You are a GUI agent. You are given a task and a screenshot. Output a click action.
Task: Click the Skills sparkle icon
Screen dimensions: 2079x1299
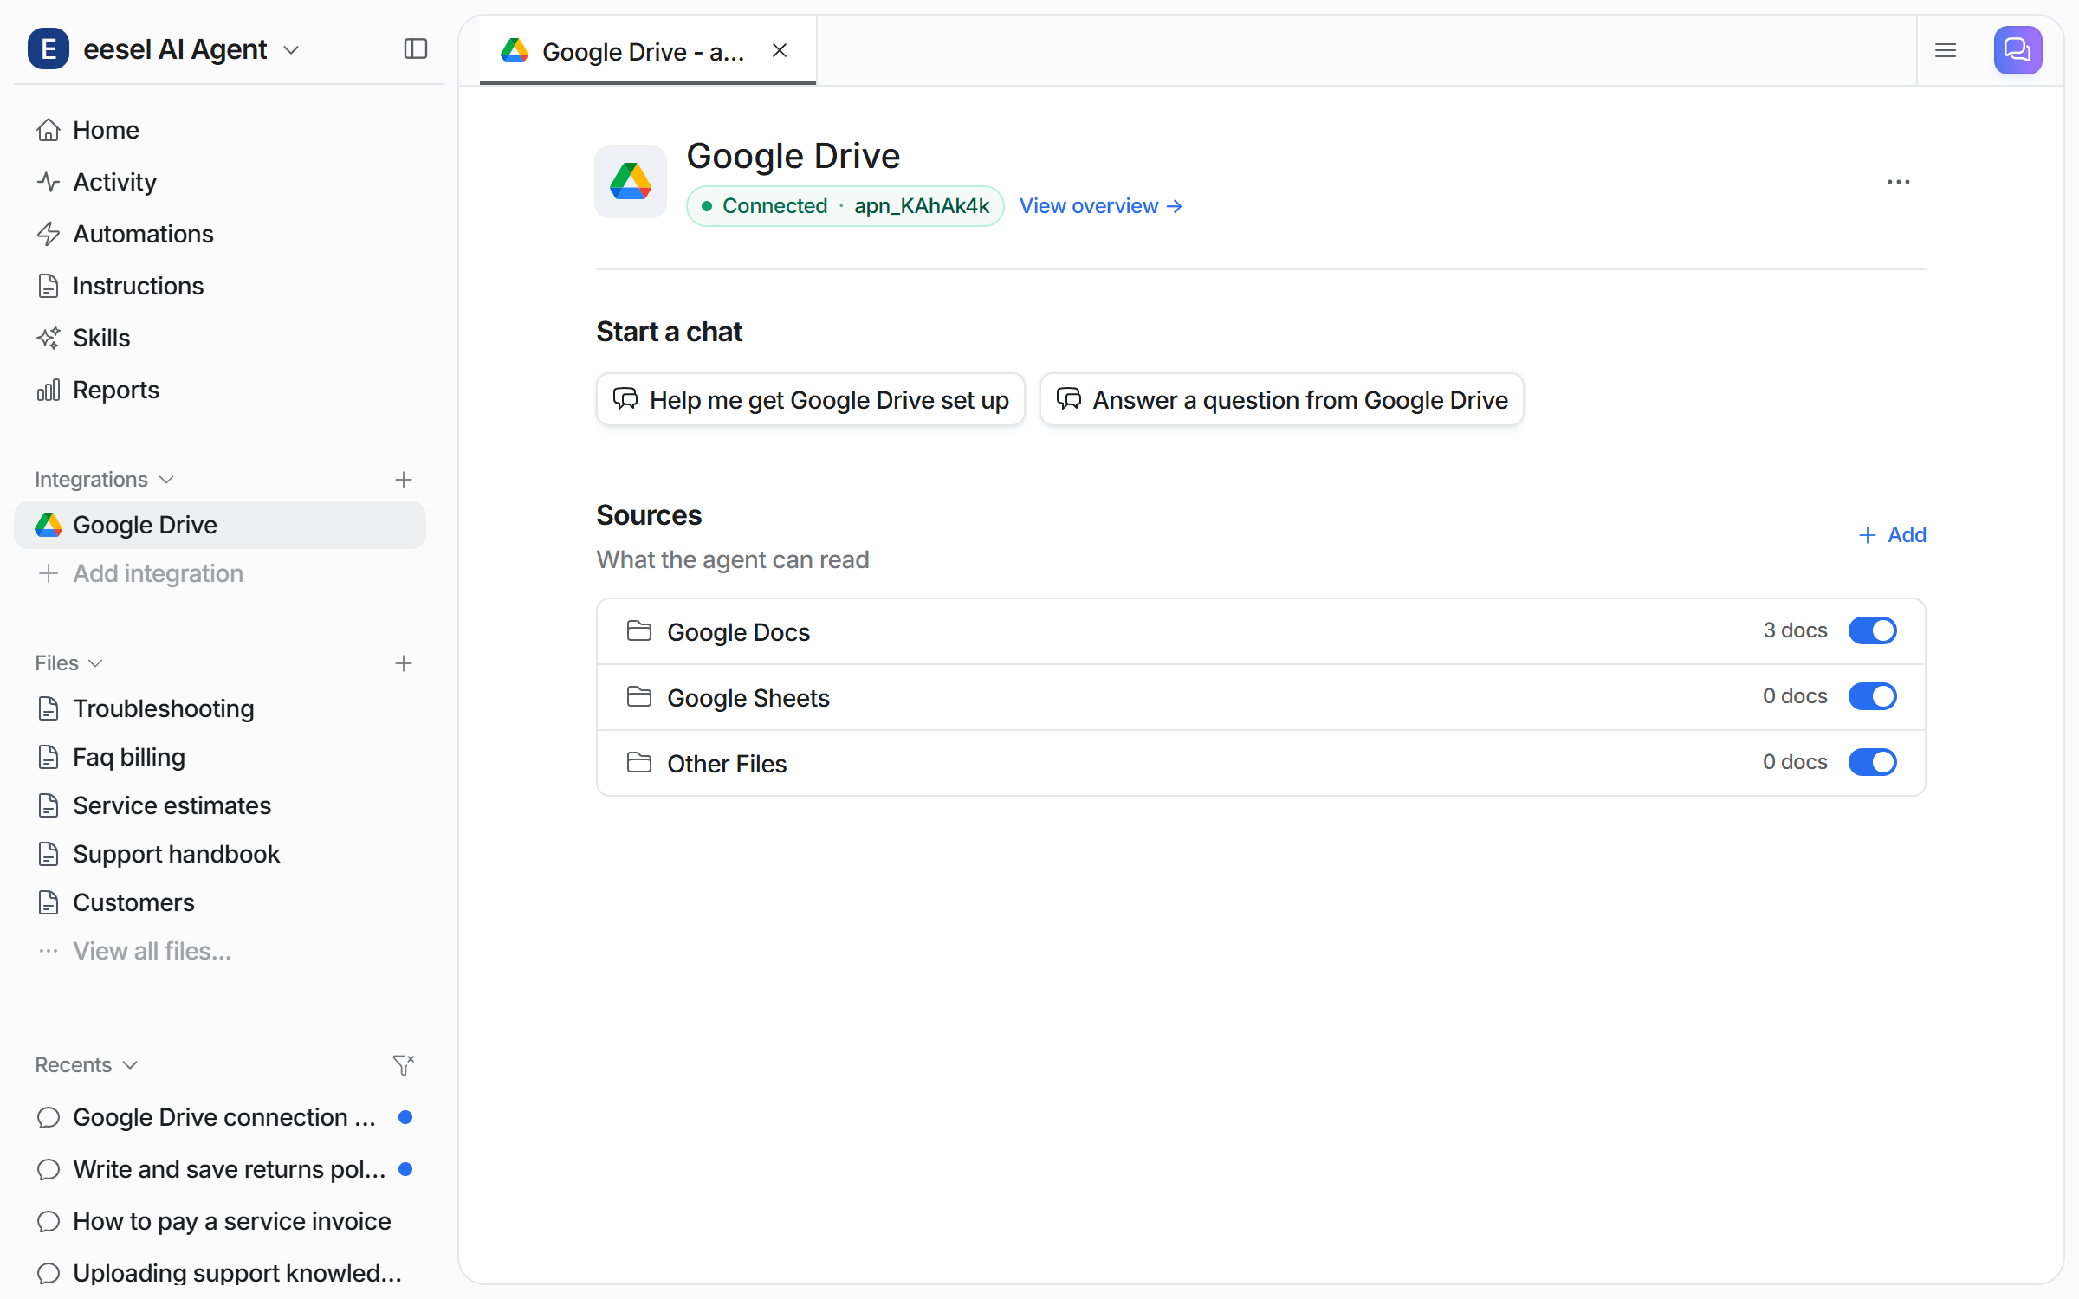click(49, 338)
